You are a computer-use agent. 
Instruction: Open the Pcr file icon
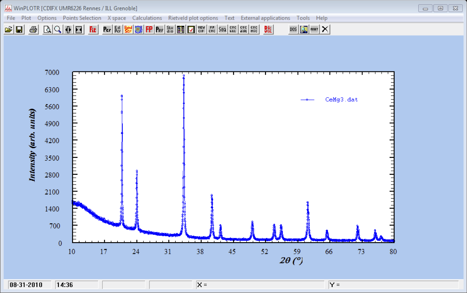[107, 30]
